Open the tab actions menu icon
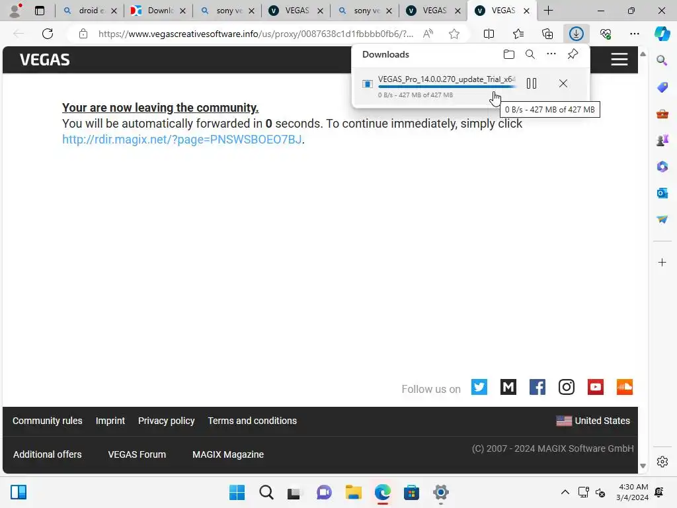 tap(39, 11)
